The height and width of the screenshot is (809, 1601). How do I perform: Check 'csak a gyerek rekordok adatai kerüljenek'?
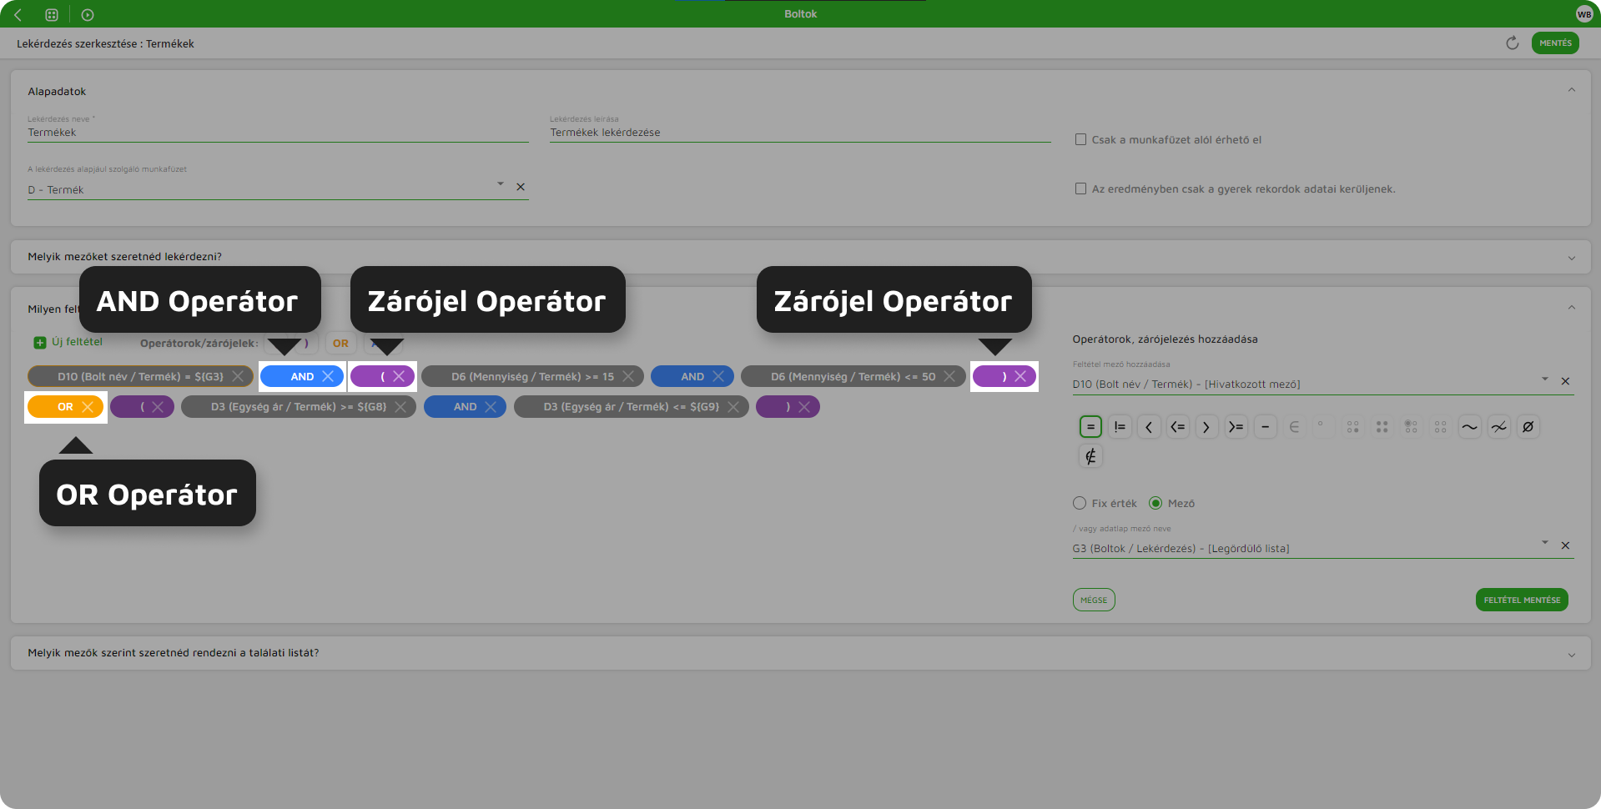tap(1080, 188)
